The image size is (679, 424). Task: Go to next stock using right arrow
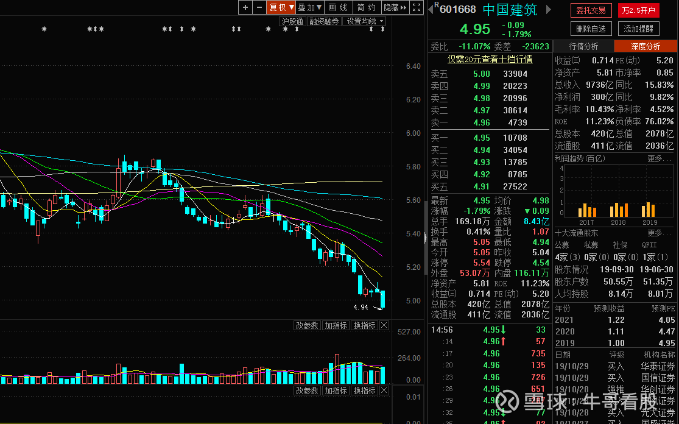pos(548,9)
